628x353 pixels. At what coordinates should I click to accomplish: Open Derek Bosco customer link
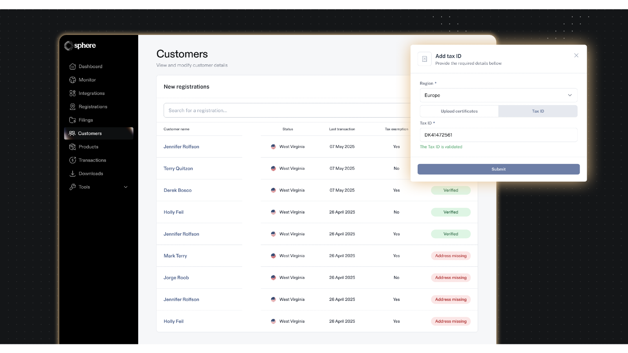(177, 190)
